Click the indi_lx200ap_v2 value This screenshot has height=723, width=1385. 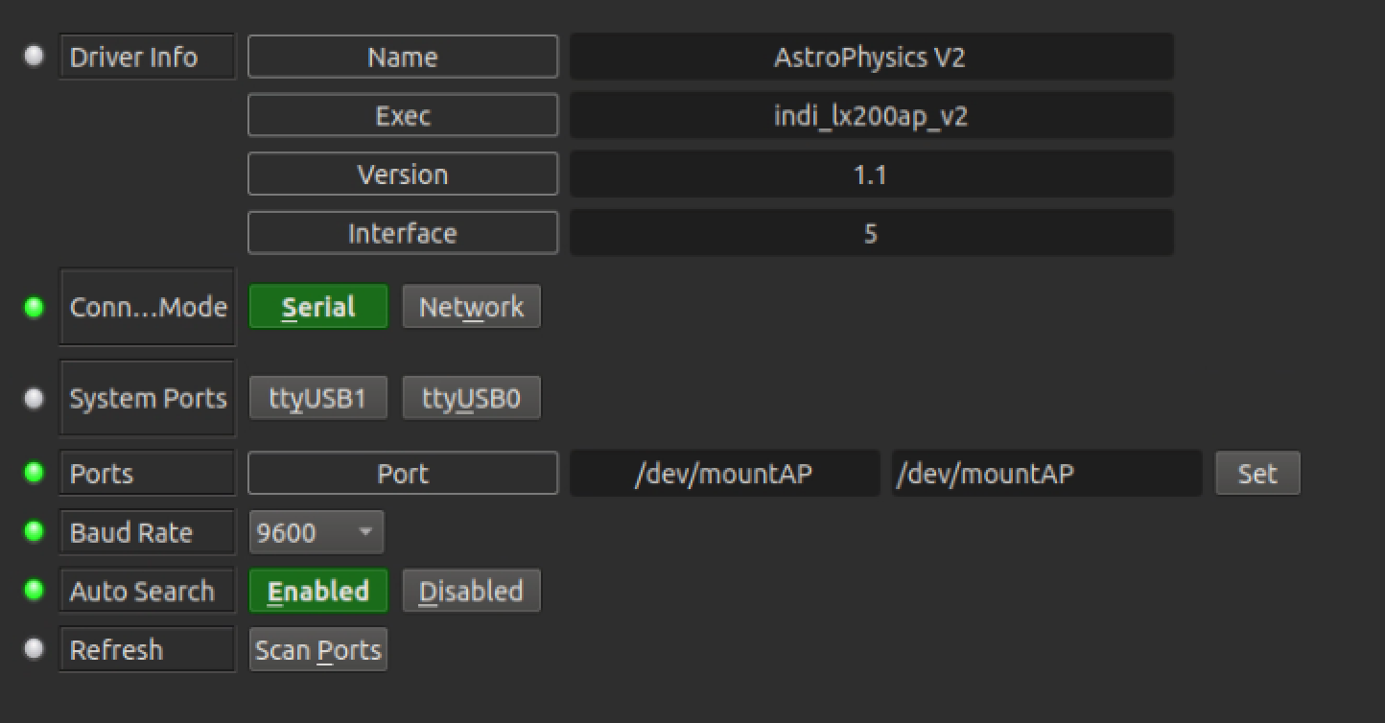coord(871,115)
